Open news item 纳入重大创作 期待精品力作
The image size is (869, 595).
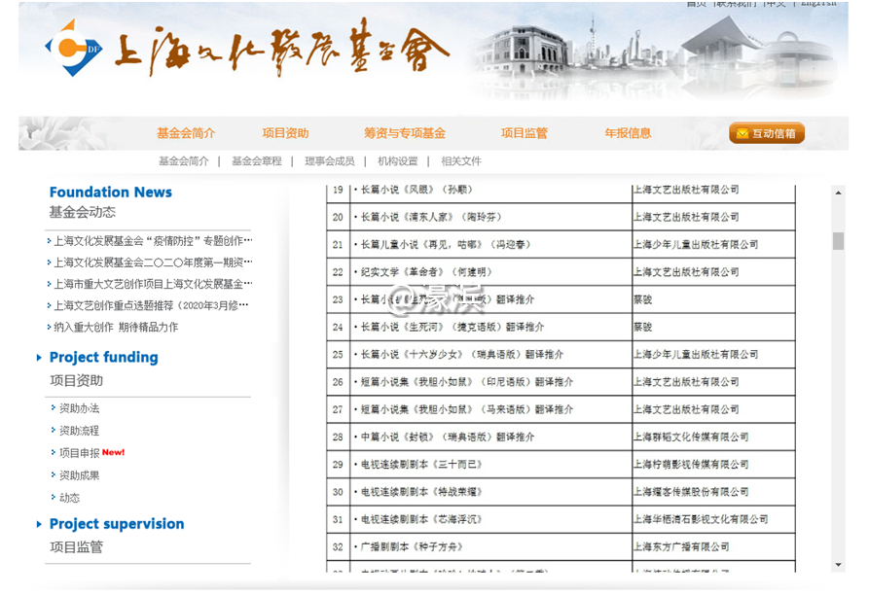(x=116, y=328)
